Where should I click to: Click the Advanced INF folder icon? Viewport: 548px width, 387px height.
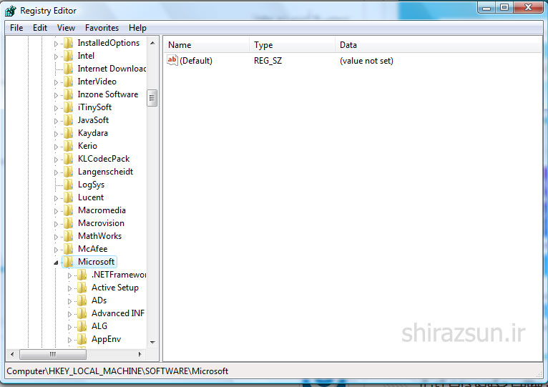click(x=82, y=313)
